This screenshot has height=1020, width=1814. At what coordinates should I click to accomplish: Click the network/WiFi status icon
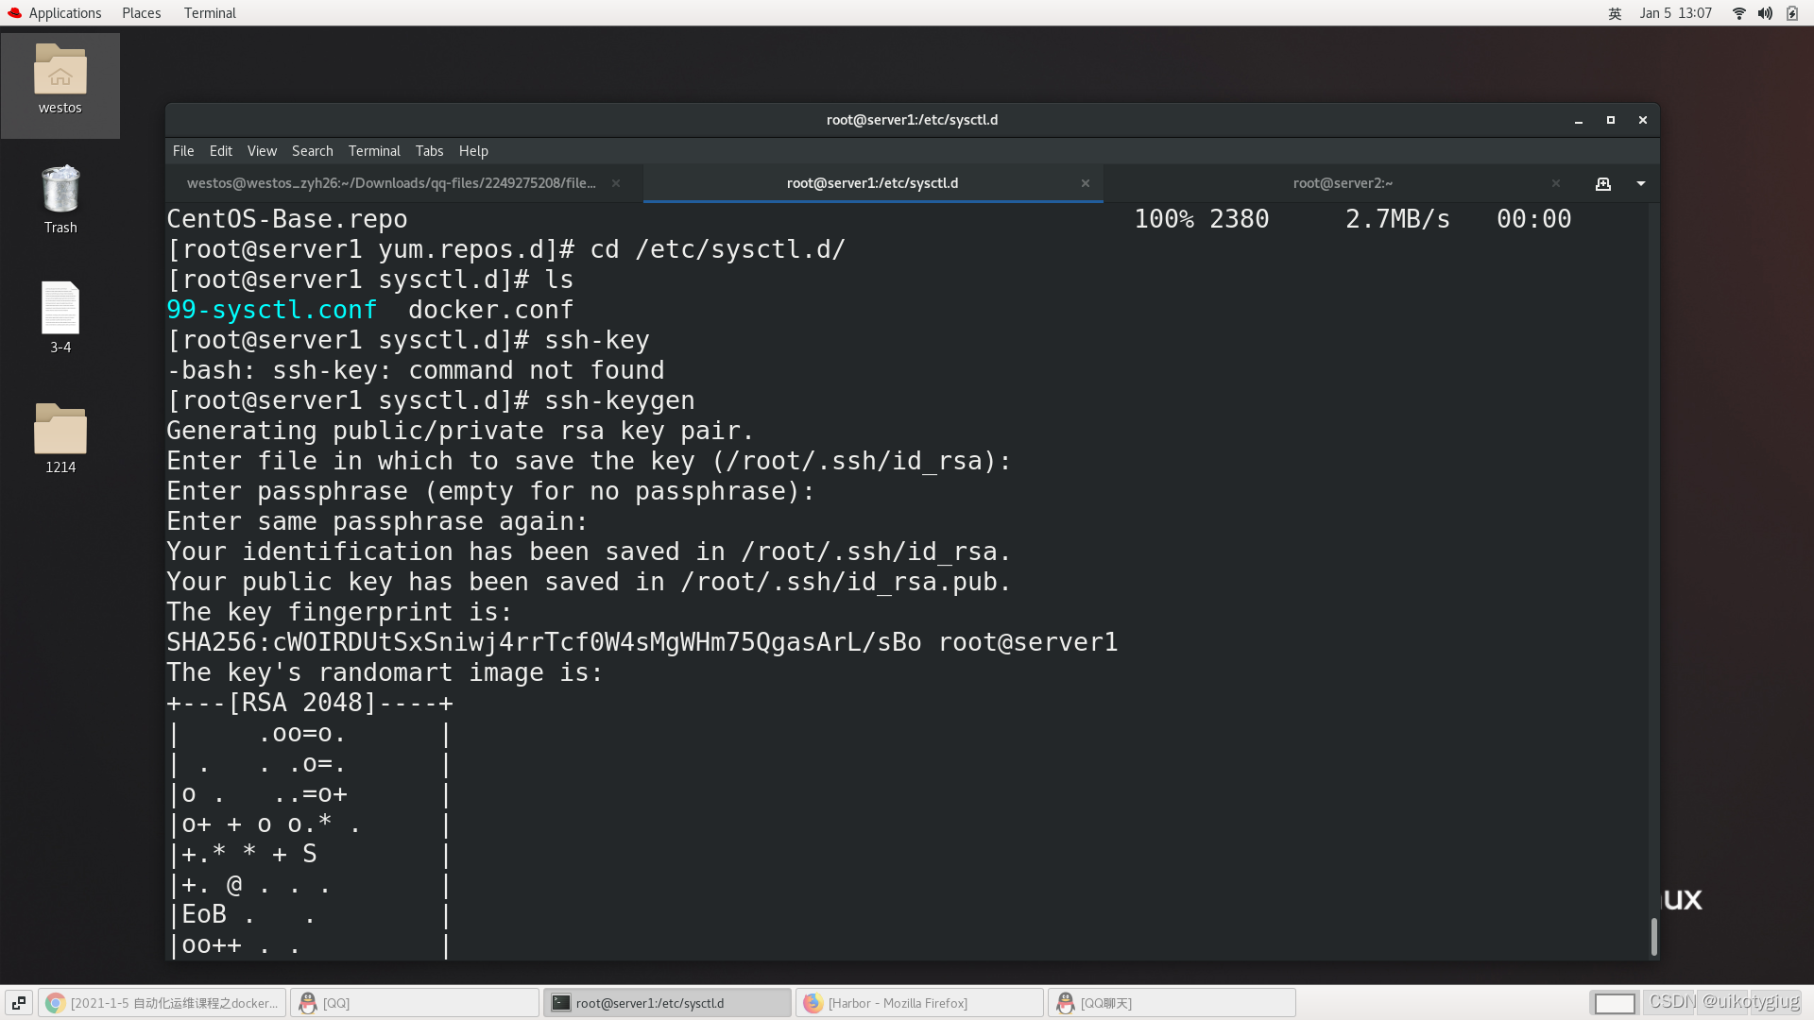click(1738, 12)
